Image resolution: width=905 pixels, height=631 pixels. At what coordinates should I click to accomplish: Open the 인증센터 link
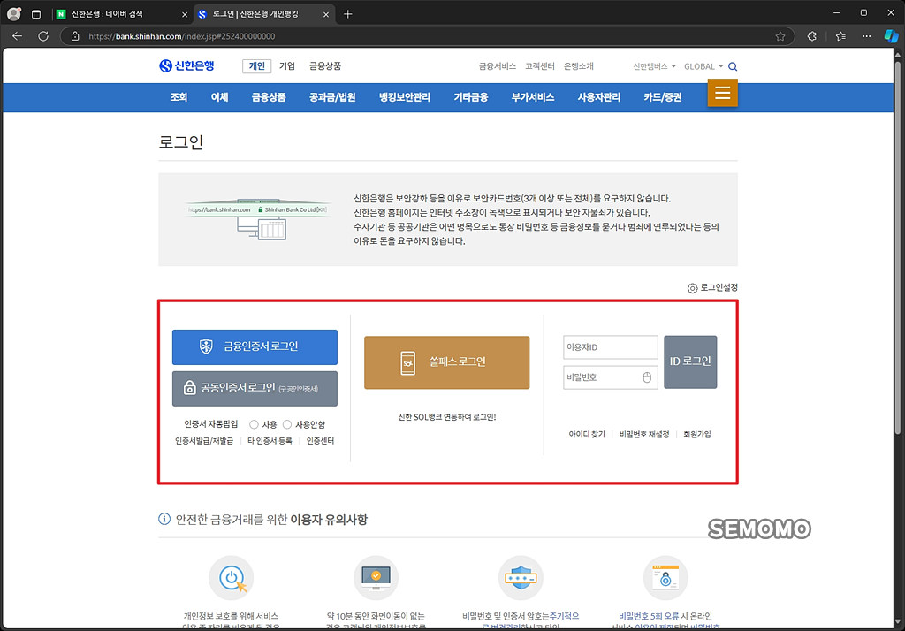point(320,440)
